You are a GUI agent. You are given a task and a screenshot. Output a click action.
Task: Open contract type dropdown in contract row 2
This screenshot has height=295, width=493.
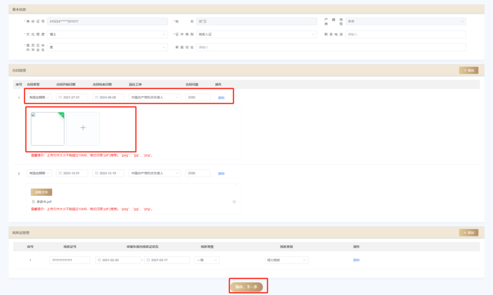click(x=39, y=173)
